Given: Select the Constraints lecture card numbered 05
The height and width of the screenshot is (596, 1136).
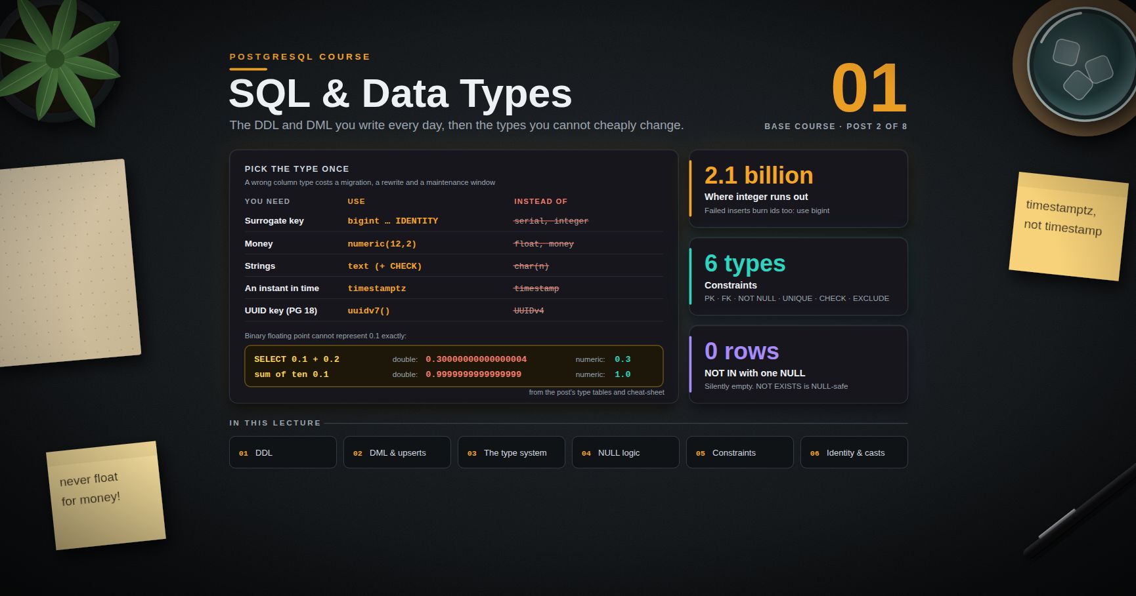Looking at the screenshot, I should (x=739, y=452).
